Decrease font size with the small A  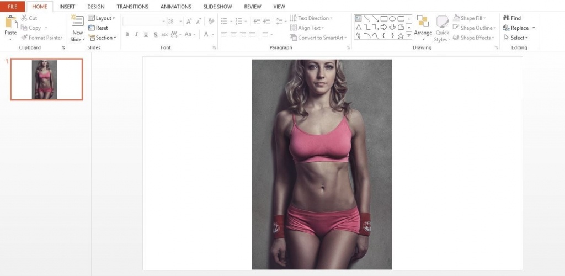coord(199,22)
